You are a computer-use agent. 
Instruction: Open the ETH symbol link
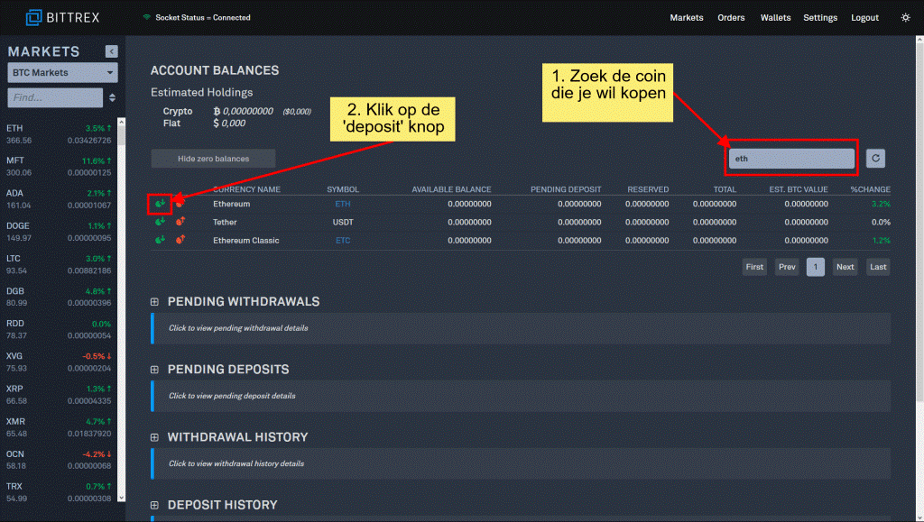[x=343, y=204]
